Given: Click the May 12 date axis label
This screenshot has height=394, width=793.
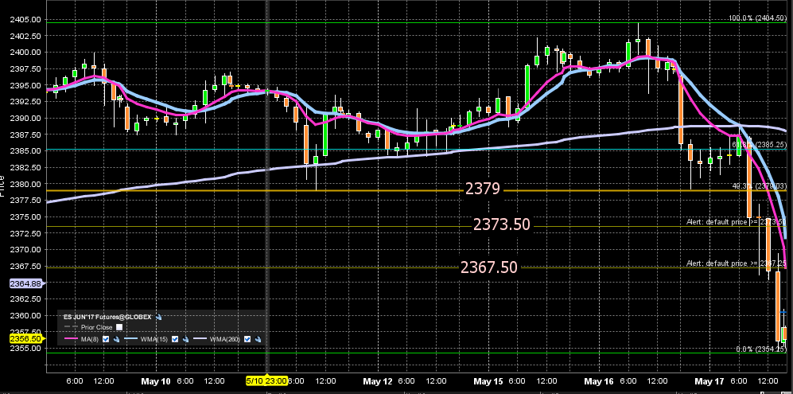Looking at the screenshot, I should [x=378, y=380].
